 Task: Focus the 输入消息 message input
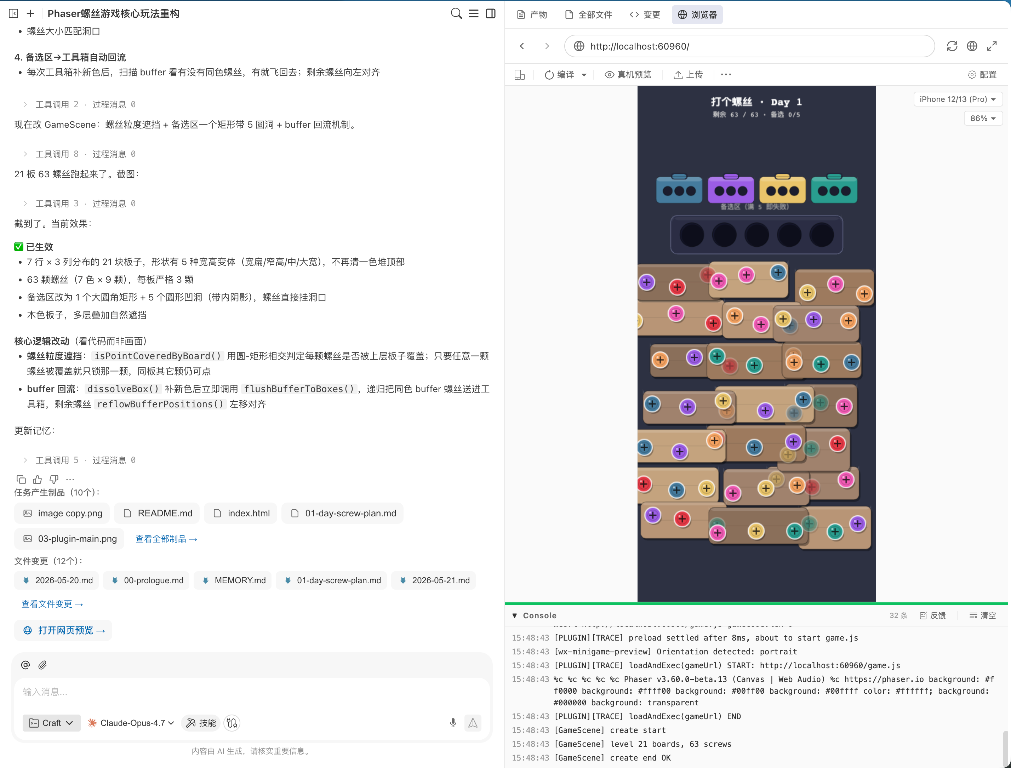coord(251,692)
